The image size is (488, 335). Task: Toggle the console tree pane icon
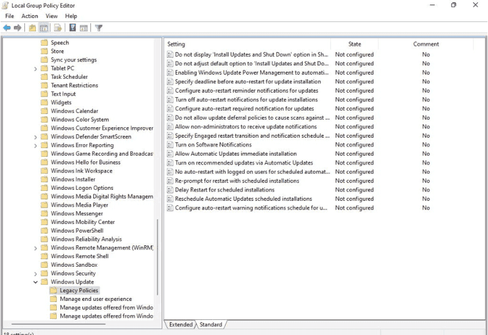click(43, 28)
